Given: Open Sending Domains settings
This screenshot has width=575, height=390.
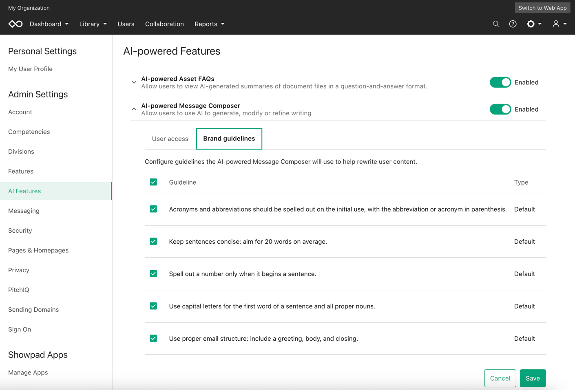Looking at the screenshot, I should pos(33,310).
